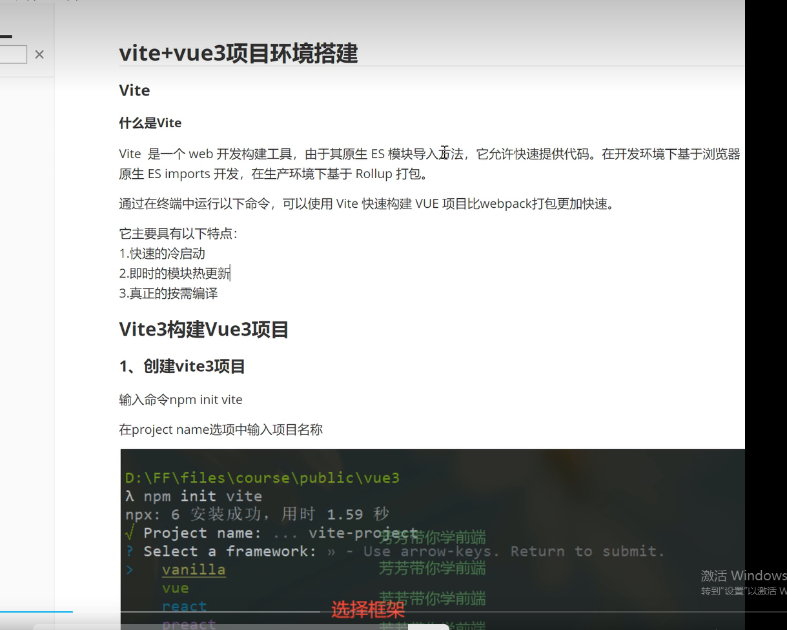The height and width of the screenshot is (630, 787).
Task: Click the line "输入命令npm init vite"
Action: tap(181, 400)
